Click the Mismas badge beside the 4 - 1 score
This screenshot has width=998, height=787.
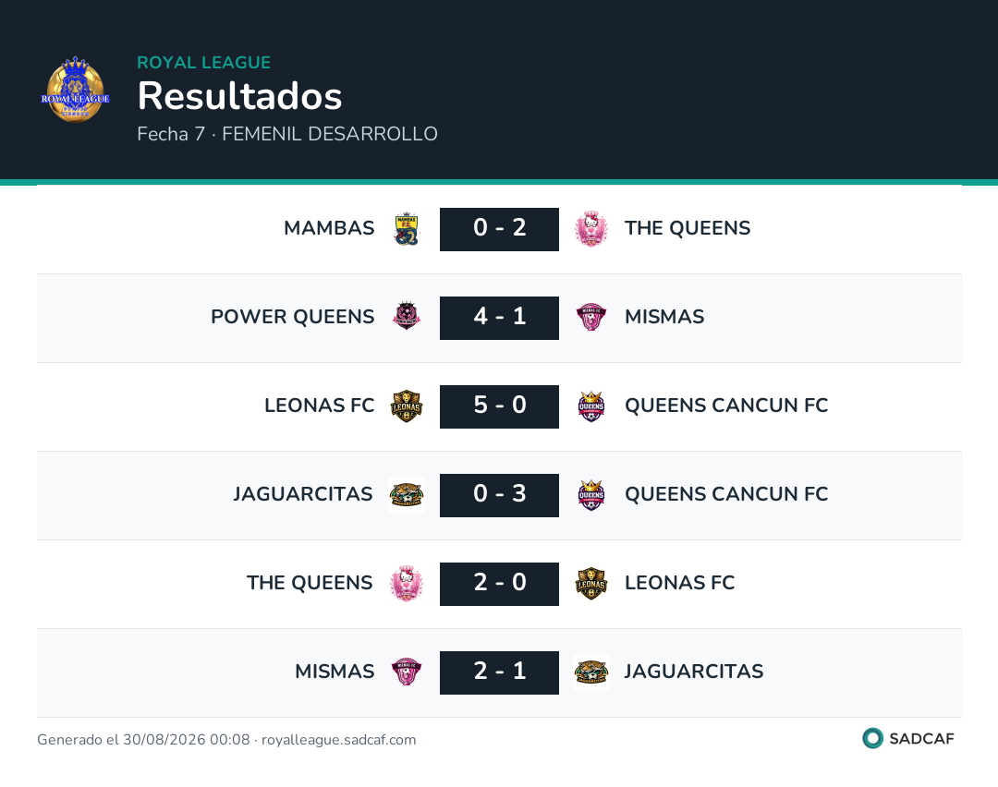click(x=591, y=317)
